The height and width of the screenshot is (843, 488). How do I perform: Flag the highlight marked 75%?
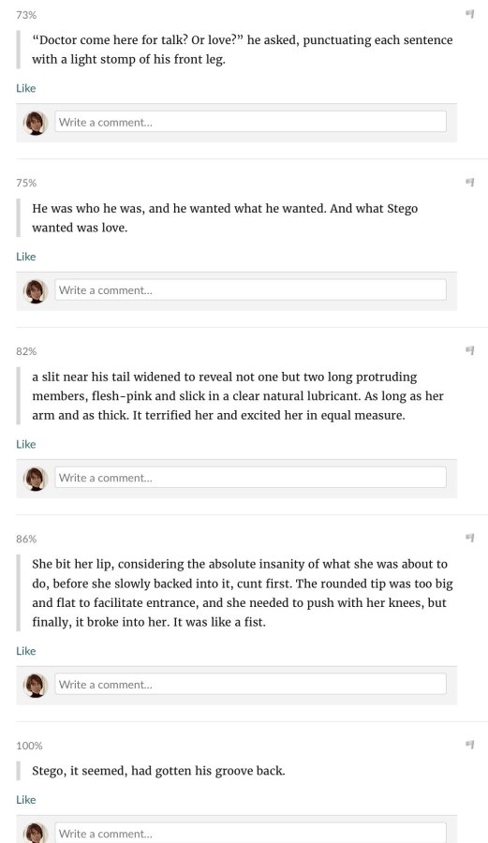469,183
